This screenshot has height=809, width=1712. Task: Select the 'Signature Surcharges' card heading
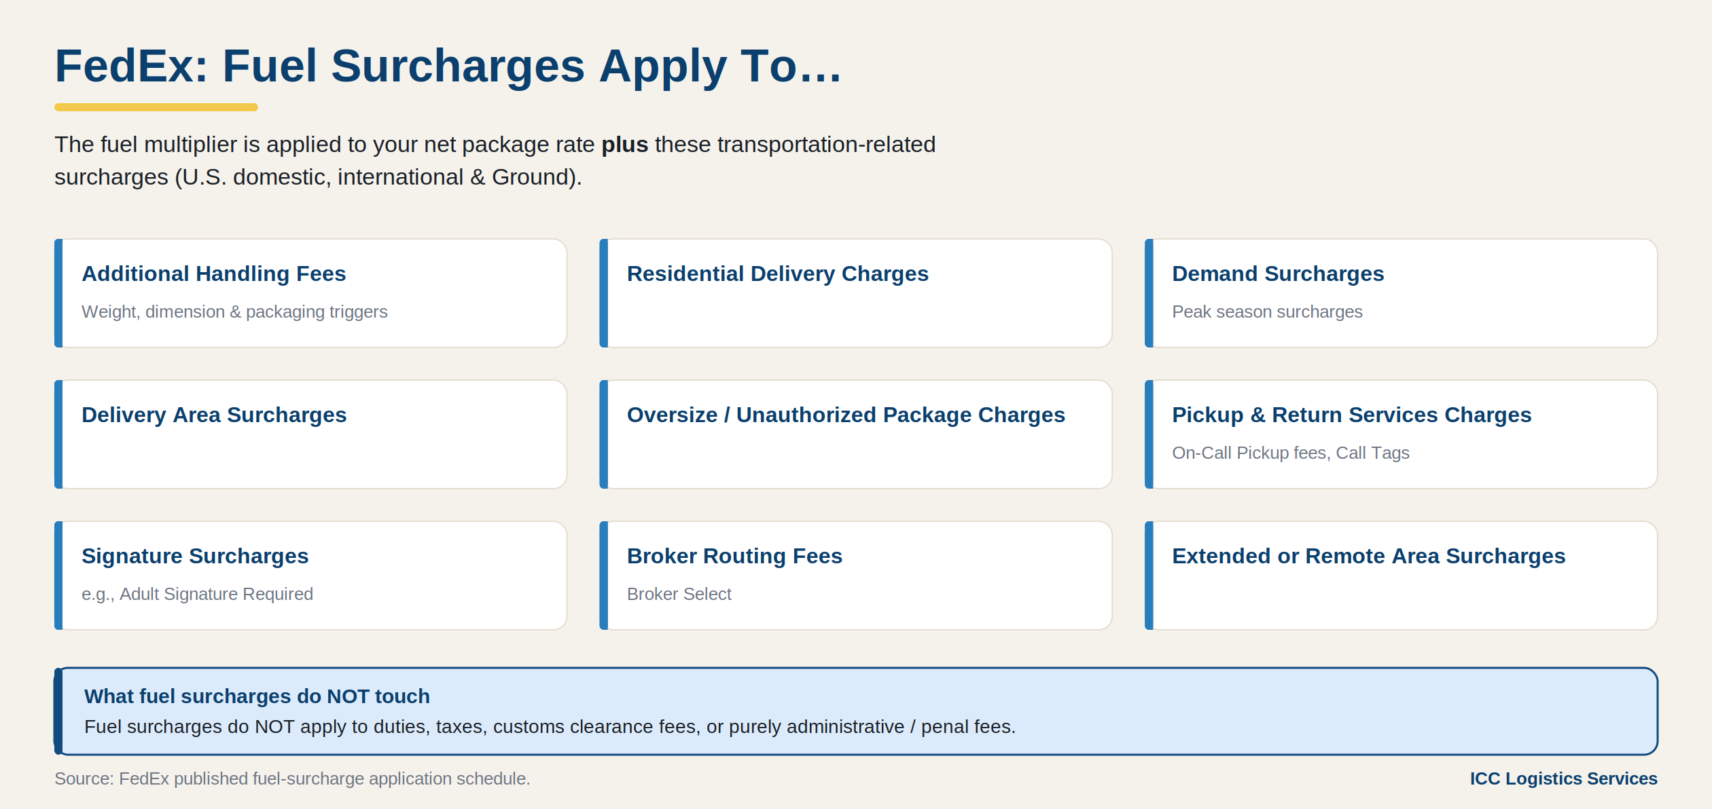(x=195, y=556)
